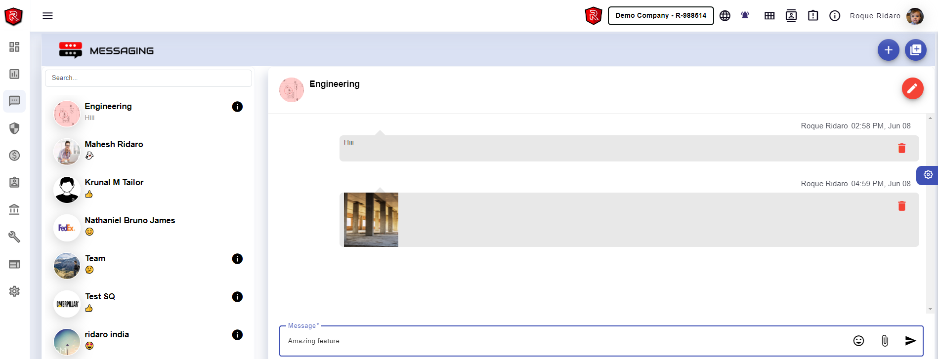Open the emoji picker in message box
This screenshot has height=359, width=938.
click(x=858, y=341)
